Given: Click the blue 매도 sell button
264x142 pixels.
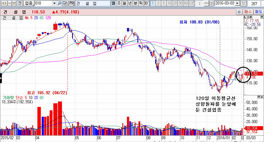Looking at the screenshot, I should pyautogui.click(x=258, y=12).
